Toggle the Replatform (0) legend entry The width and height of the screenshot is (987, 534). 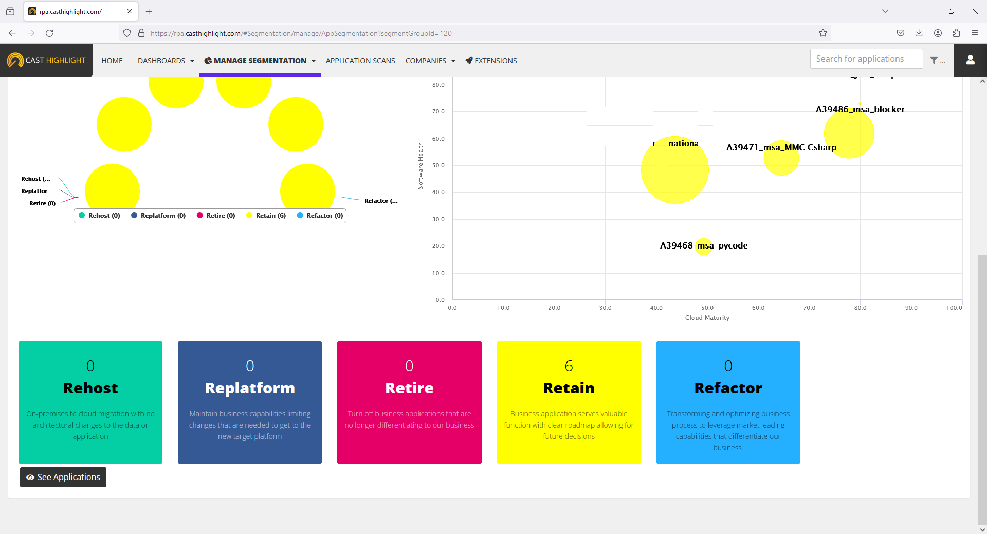158,216
